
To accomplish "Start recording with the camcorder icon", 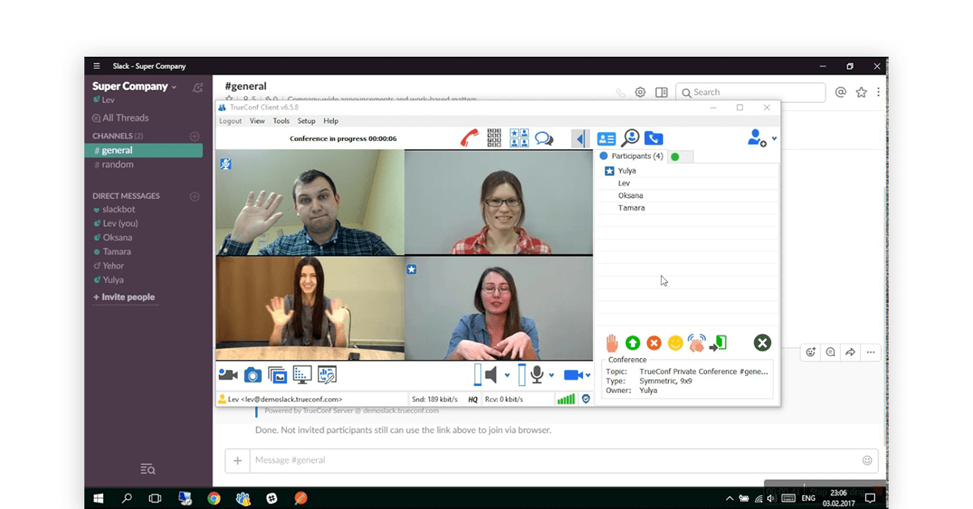I will click(x=228, y=374).
